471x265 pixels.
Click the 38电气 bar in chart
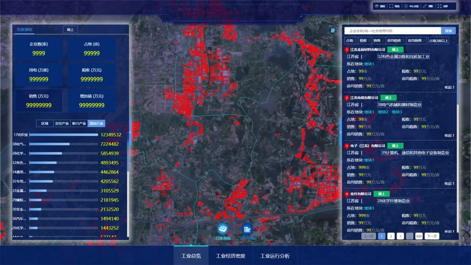pyautogui.click(x=49, y=144)
